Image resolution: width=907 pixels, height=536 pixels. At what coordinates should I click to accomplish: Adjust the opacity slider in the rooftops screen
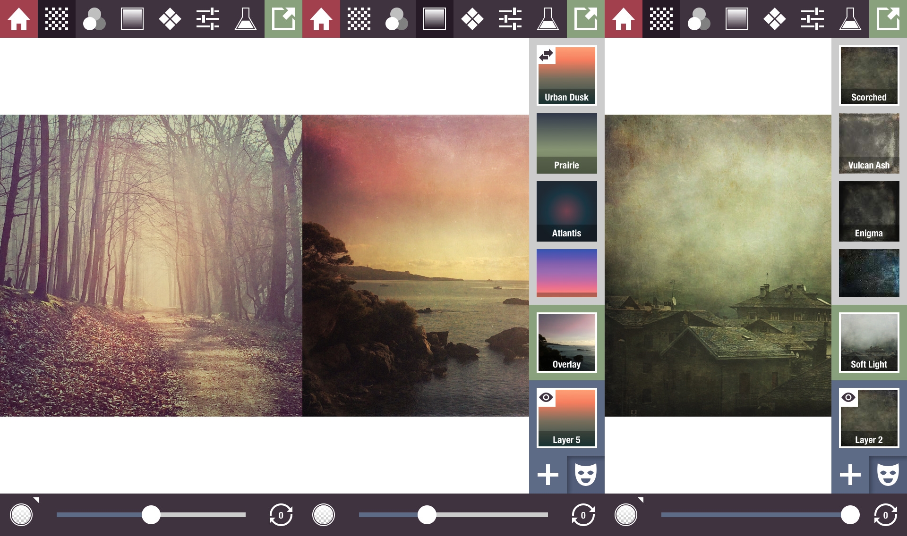click(761, 515)
